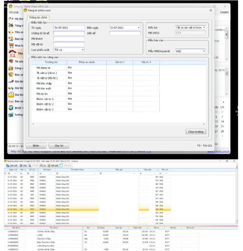Click the Phép so sánh column header
The height and width of the screenshot is (251, 243).
87,62
